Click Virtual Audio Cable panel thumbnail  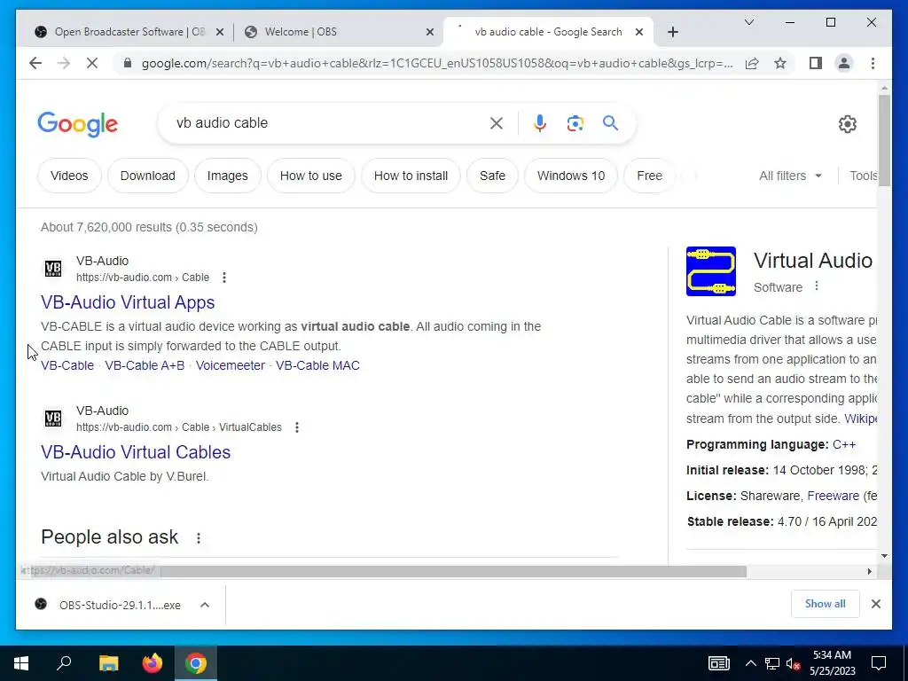point(710,271)
